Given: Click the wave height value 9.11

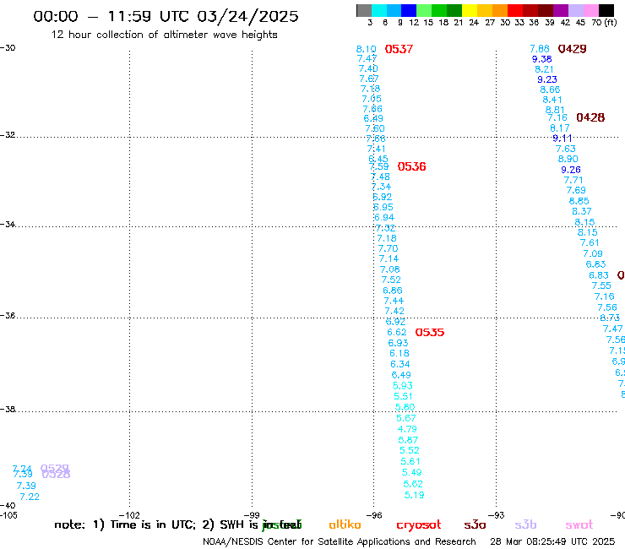Looking at the screenshot, I should point(562,139).
